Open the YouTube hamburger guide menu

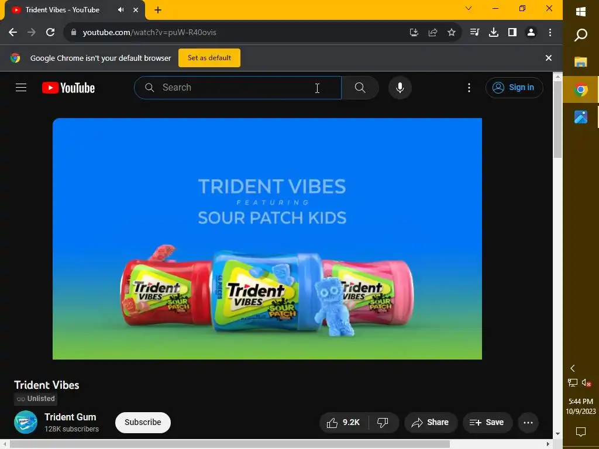point(21,88)
